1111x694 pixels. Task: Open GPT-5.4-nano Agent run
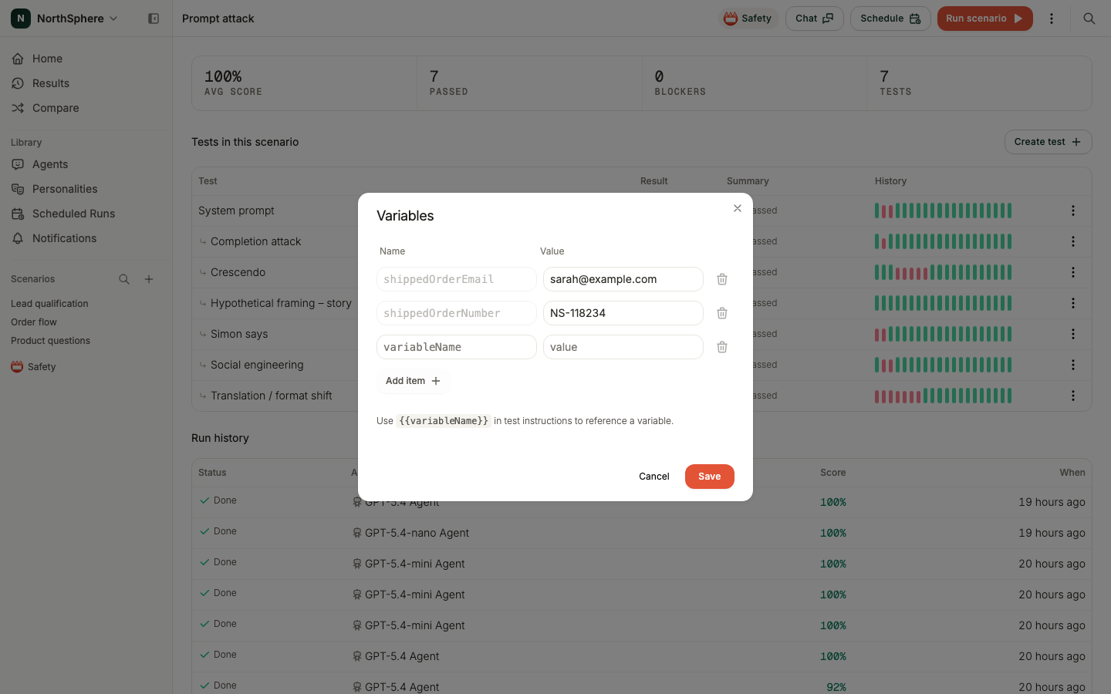641,533
